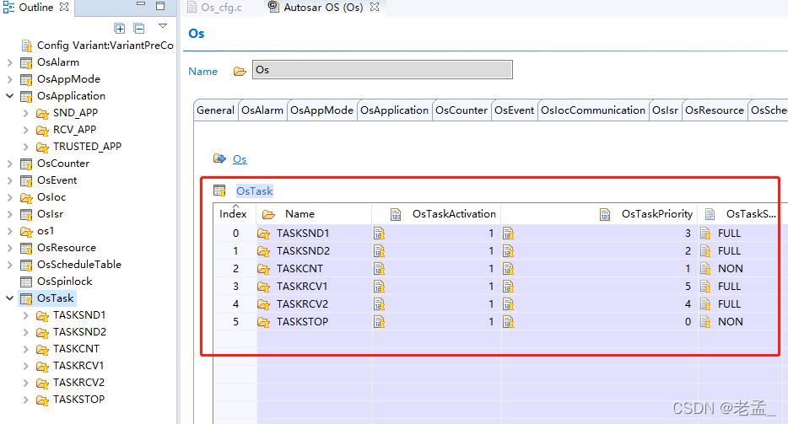Expand the OsCounter node in Outline
The width and height of the screenshot is (788, 424).
point(9,164)
